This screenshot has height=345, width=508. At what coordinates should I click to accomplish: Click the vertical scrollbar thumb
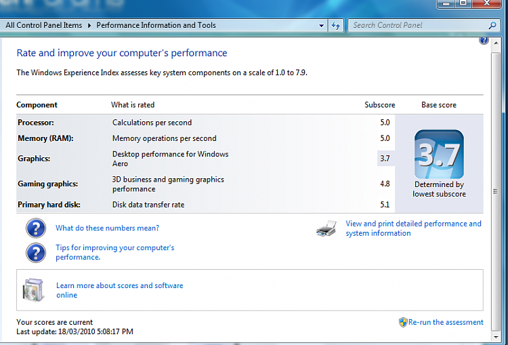pos(495,191)
